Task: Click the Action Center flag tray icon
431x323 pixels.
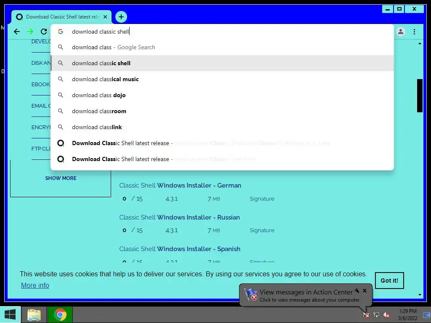Action: 366,315
